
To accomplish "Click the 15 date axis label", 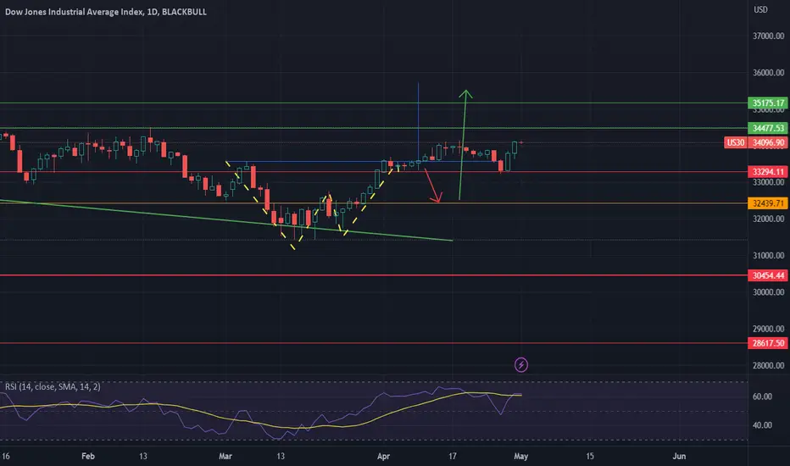I will click(589, 456).
